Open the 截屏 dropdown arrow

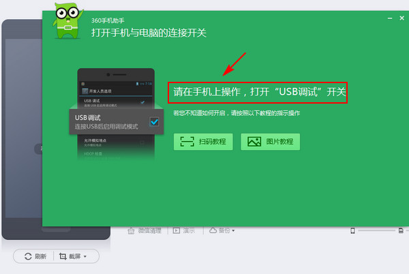(85, 256)
